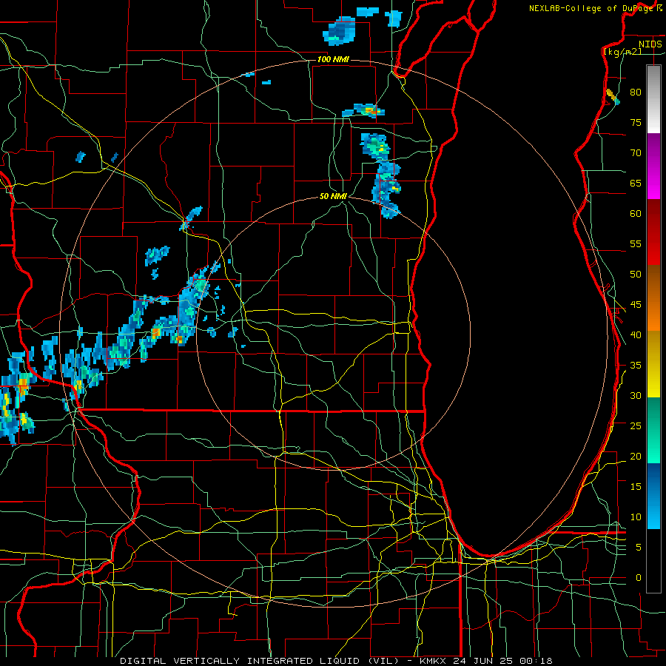The image size is (666, 666).
Task: Pick the brown-orange segment of the color bar
Action: pos(653,298)
